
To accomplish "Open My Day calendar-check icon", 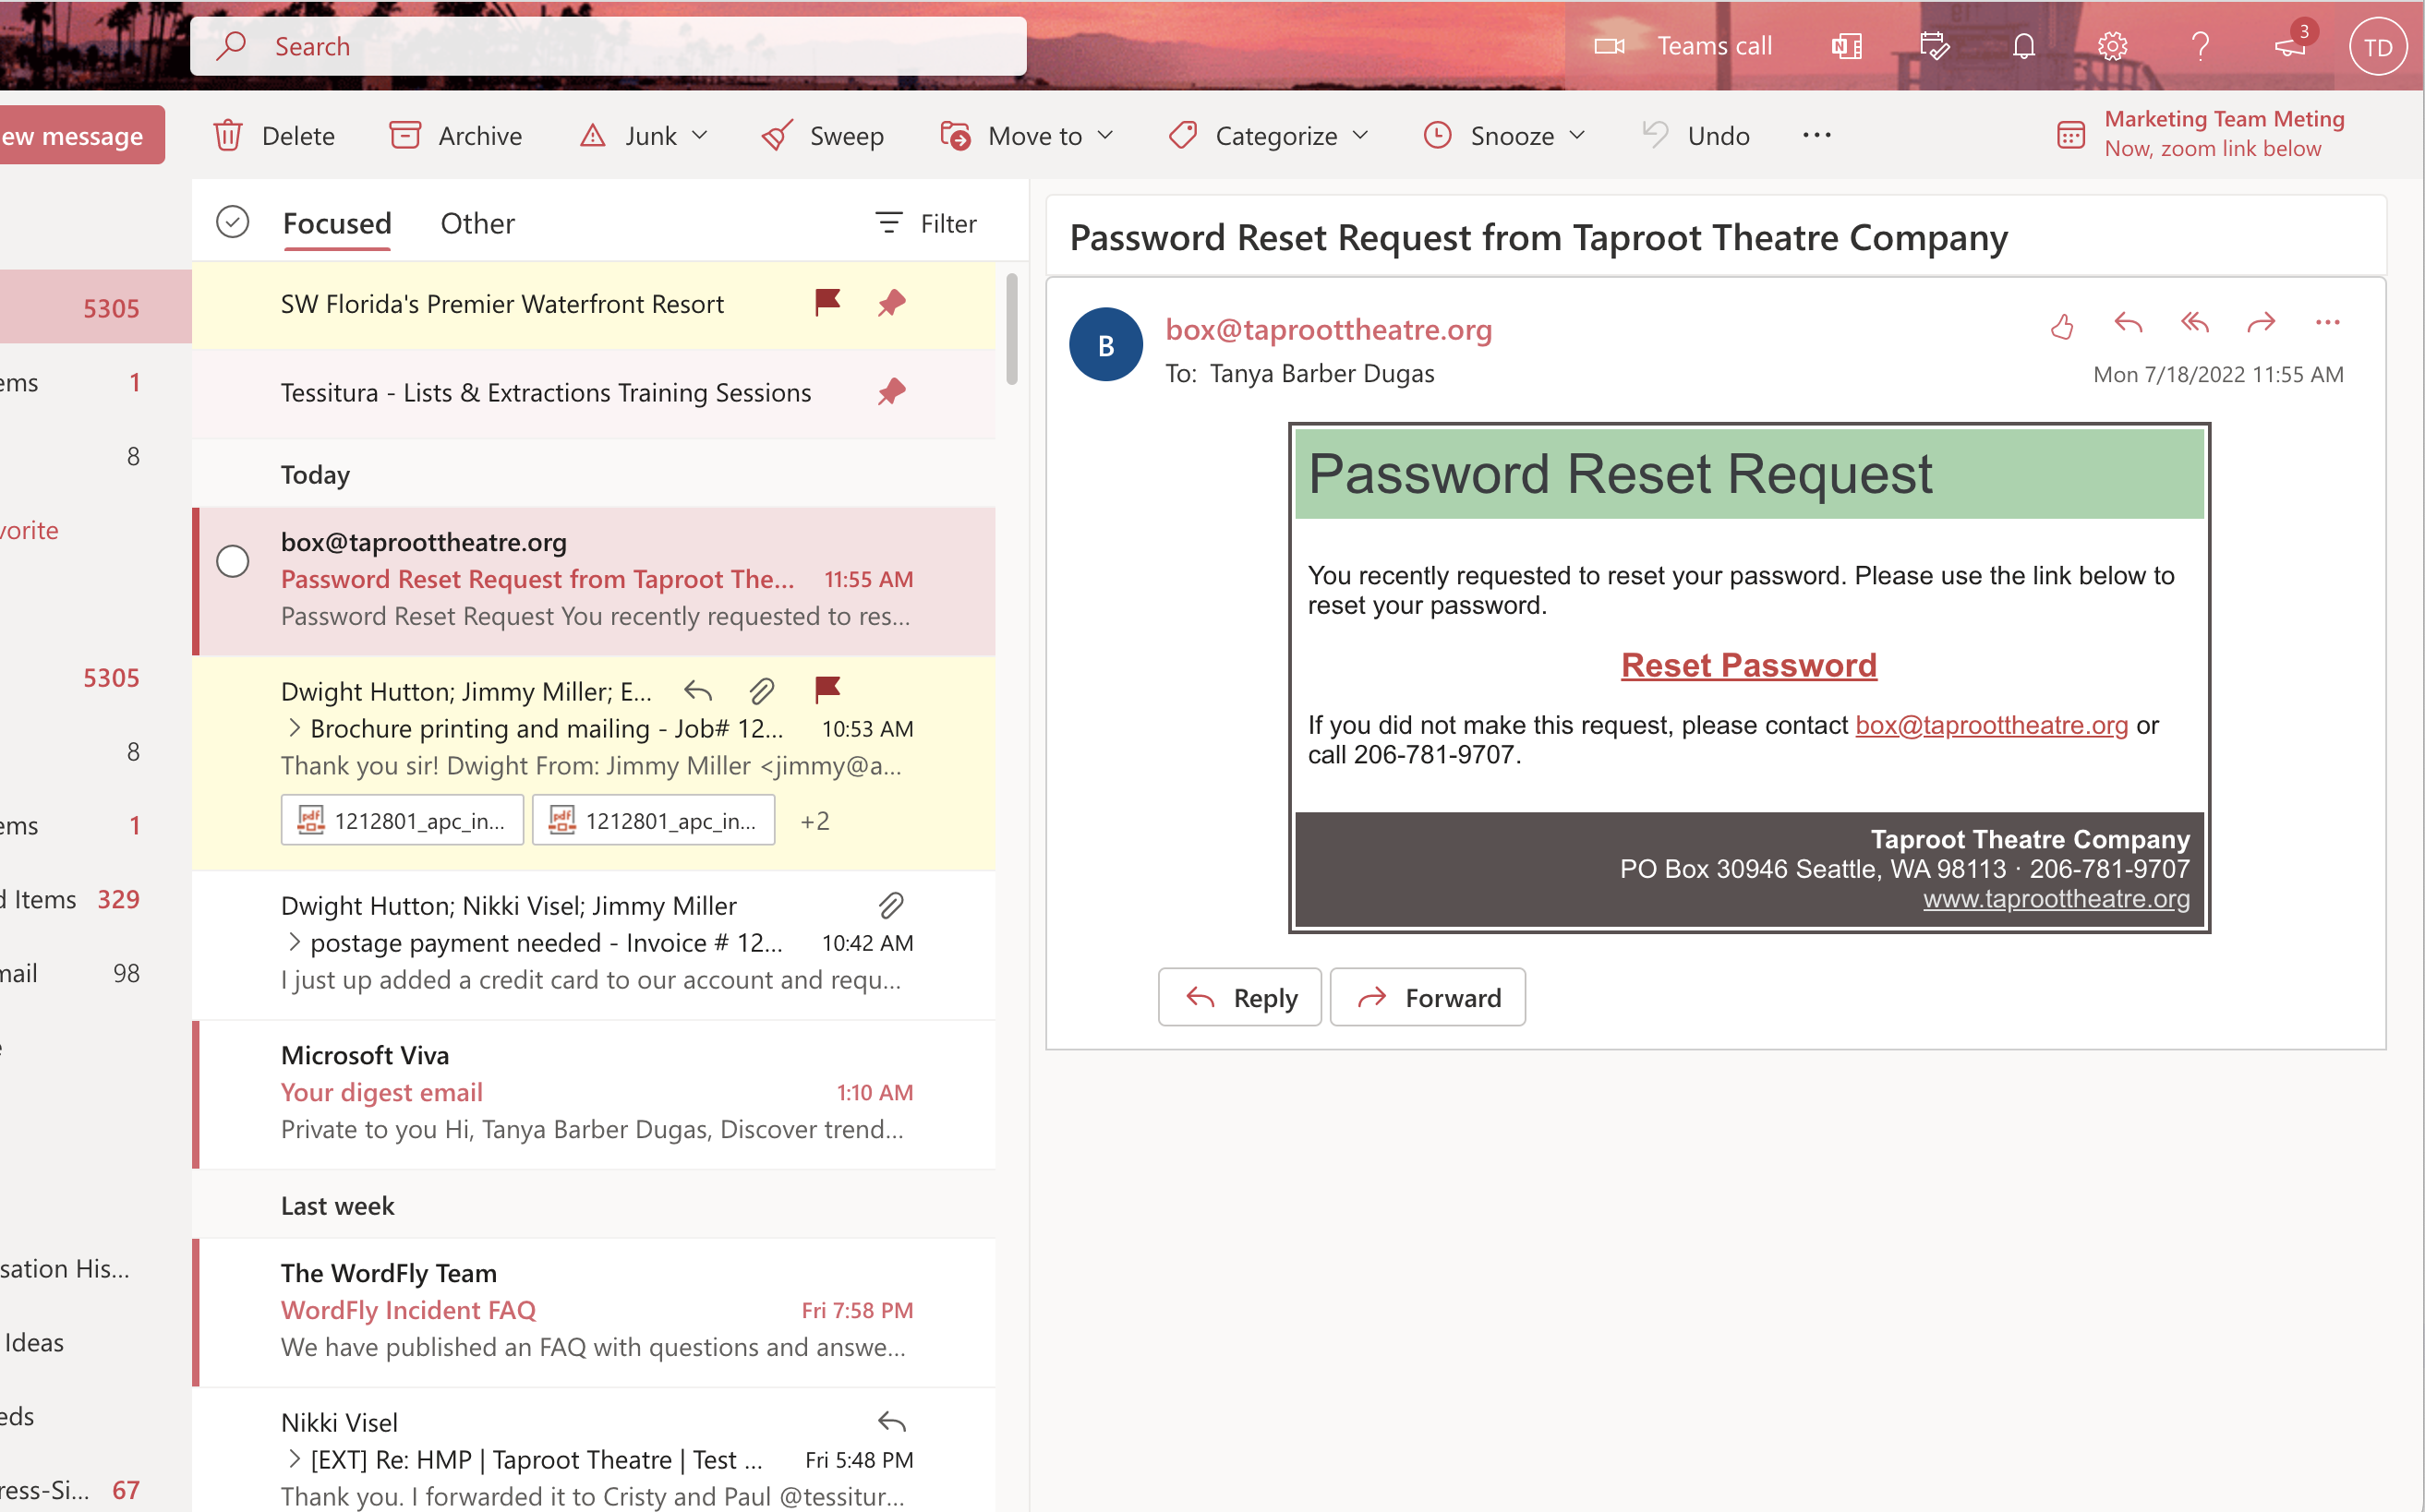I will 1935,46.
